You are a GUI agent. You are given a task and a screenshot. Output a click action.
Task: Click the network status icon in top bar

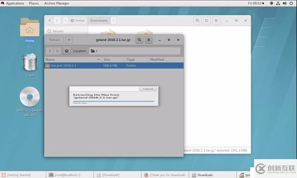coord(278,3)
